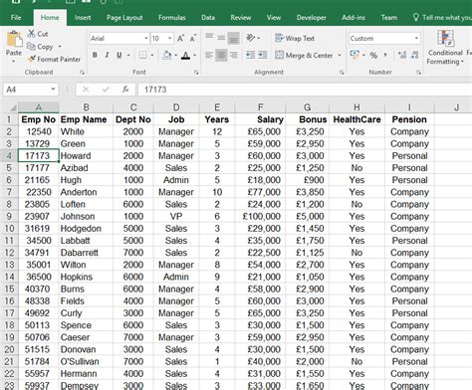472x390 pixels.
Task: Select the £100,000 salary cell
Action: (260, 217)
